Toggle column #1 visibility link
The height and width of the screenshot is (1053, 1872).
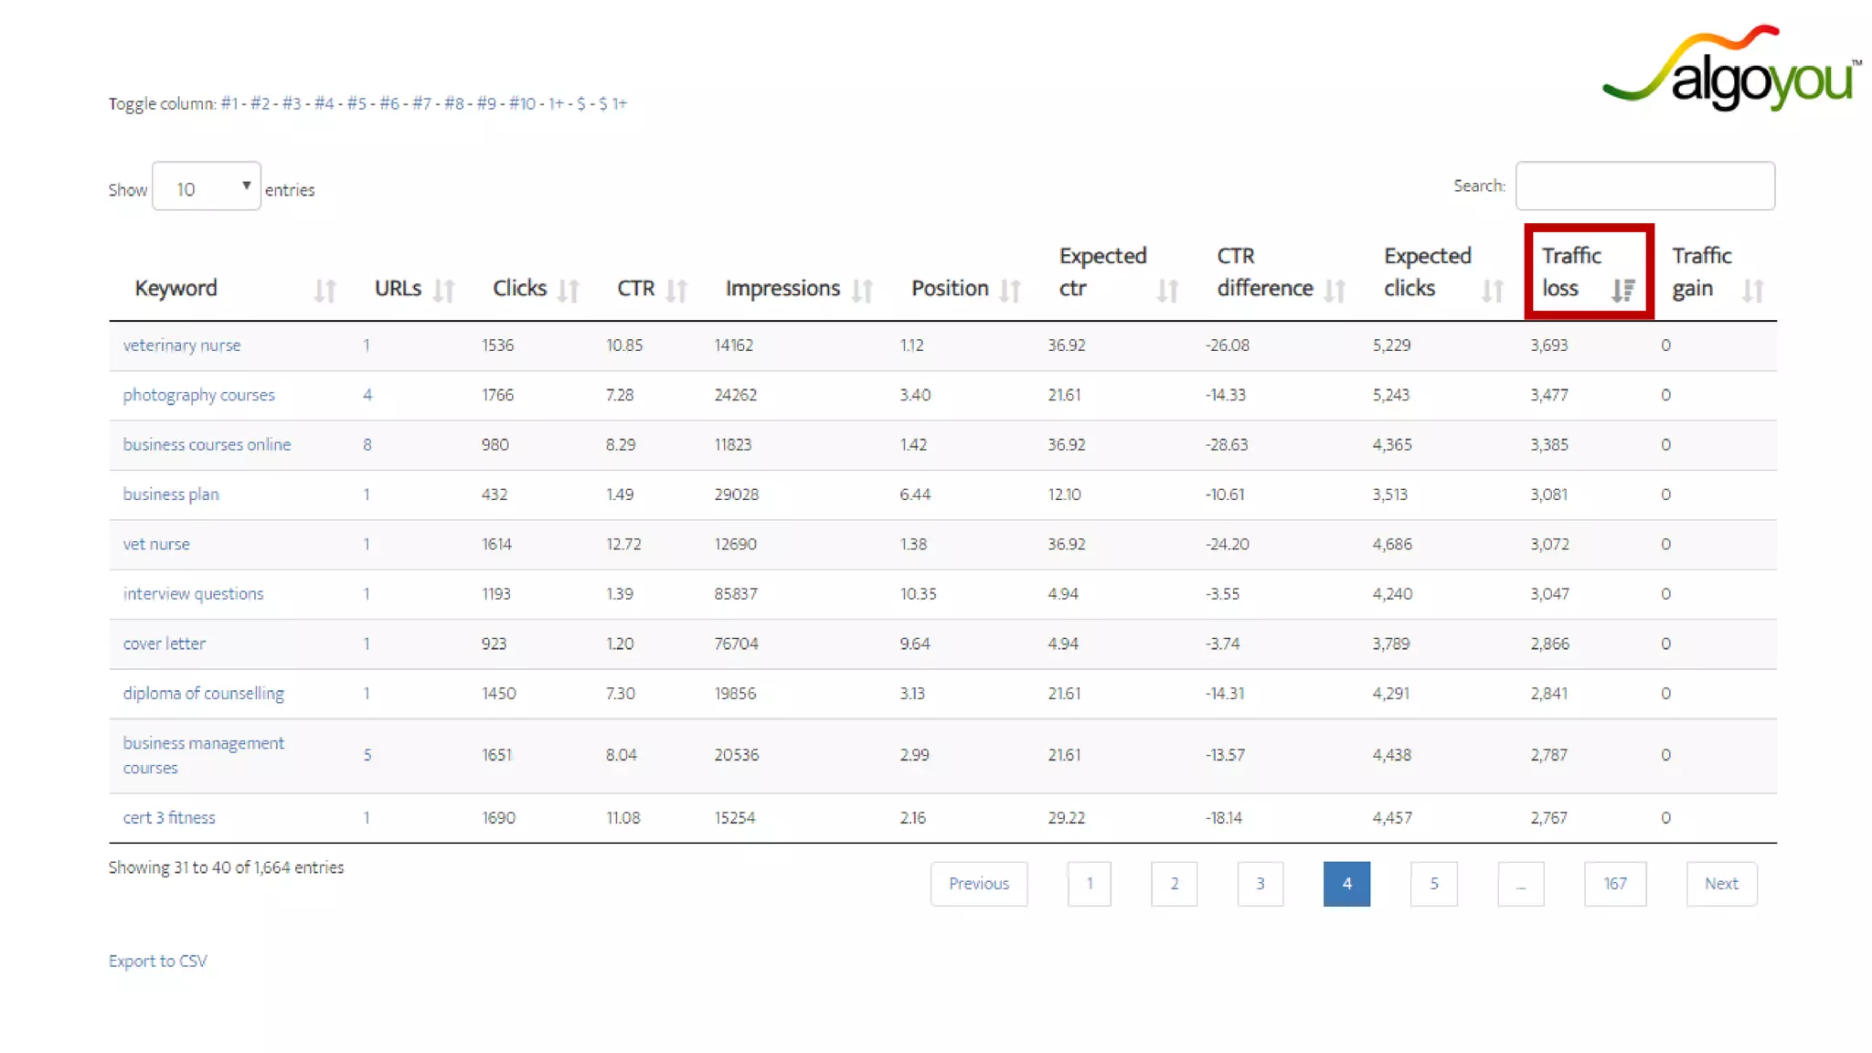[229, 103]
